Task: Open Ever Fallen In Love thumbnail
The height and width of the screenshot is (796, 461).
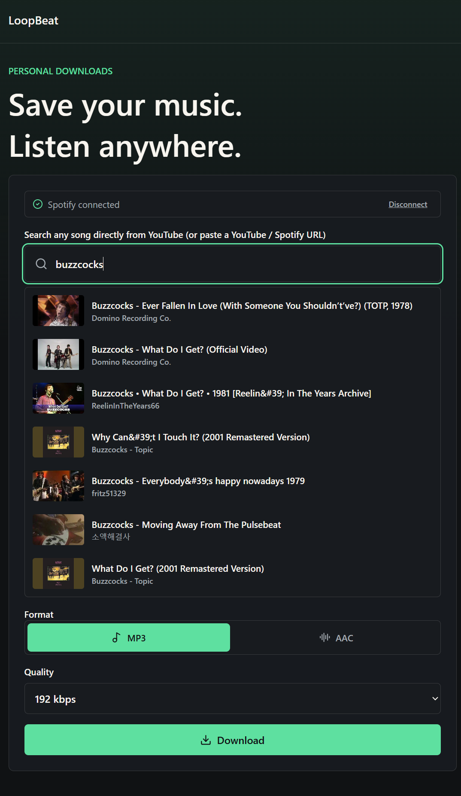Action: [x=58, y=311]
